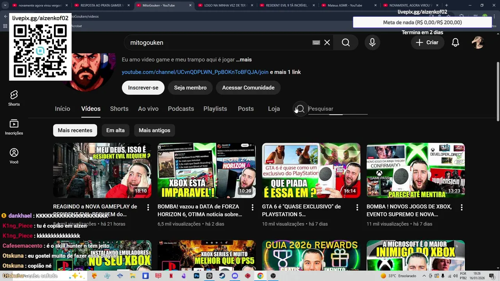Click the Seja membro button
This screenshot has width=500, height=281.
coord(190,88)
